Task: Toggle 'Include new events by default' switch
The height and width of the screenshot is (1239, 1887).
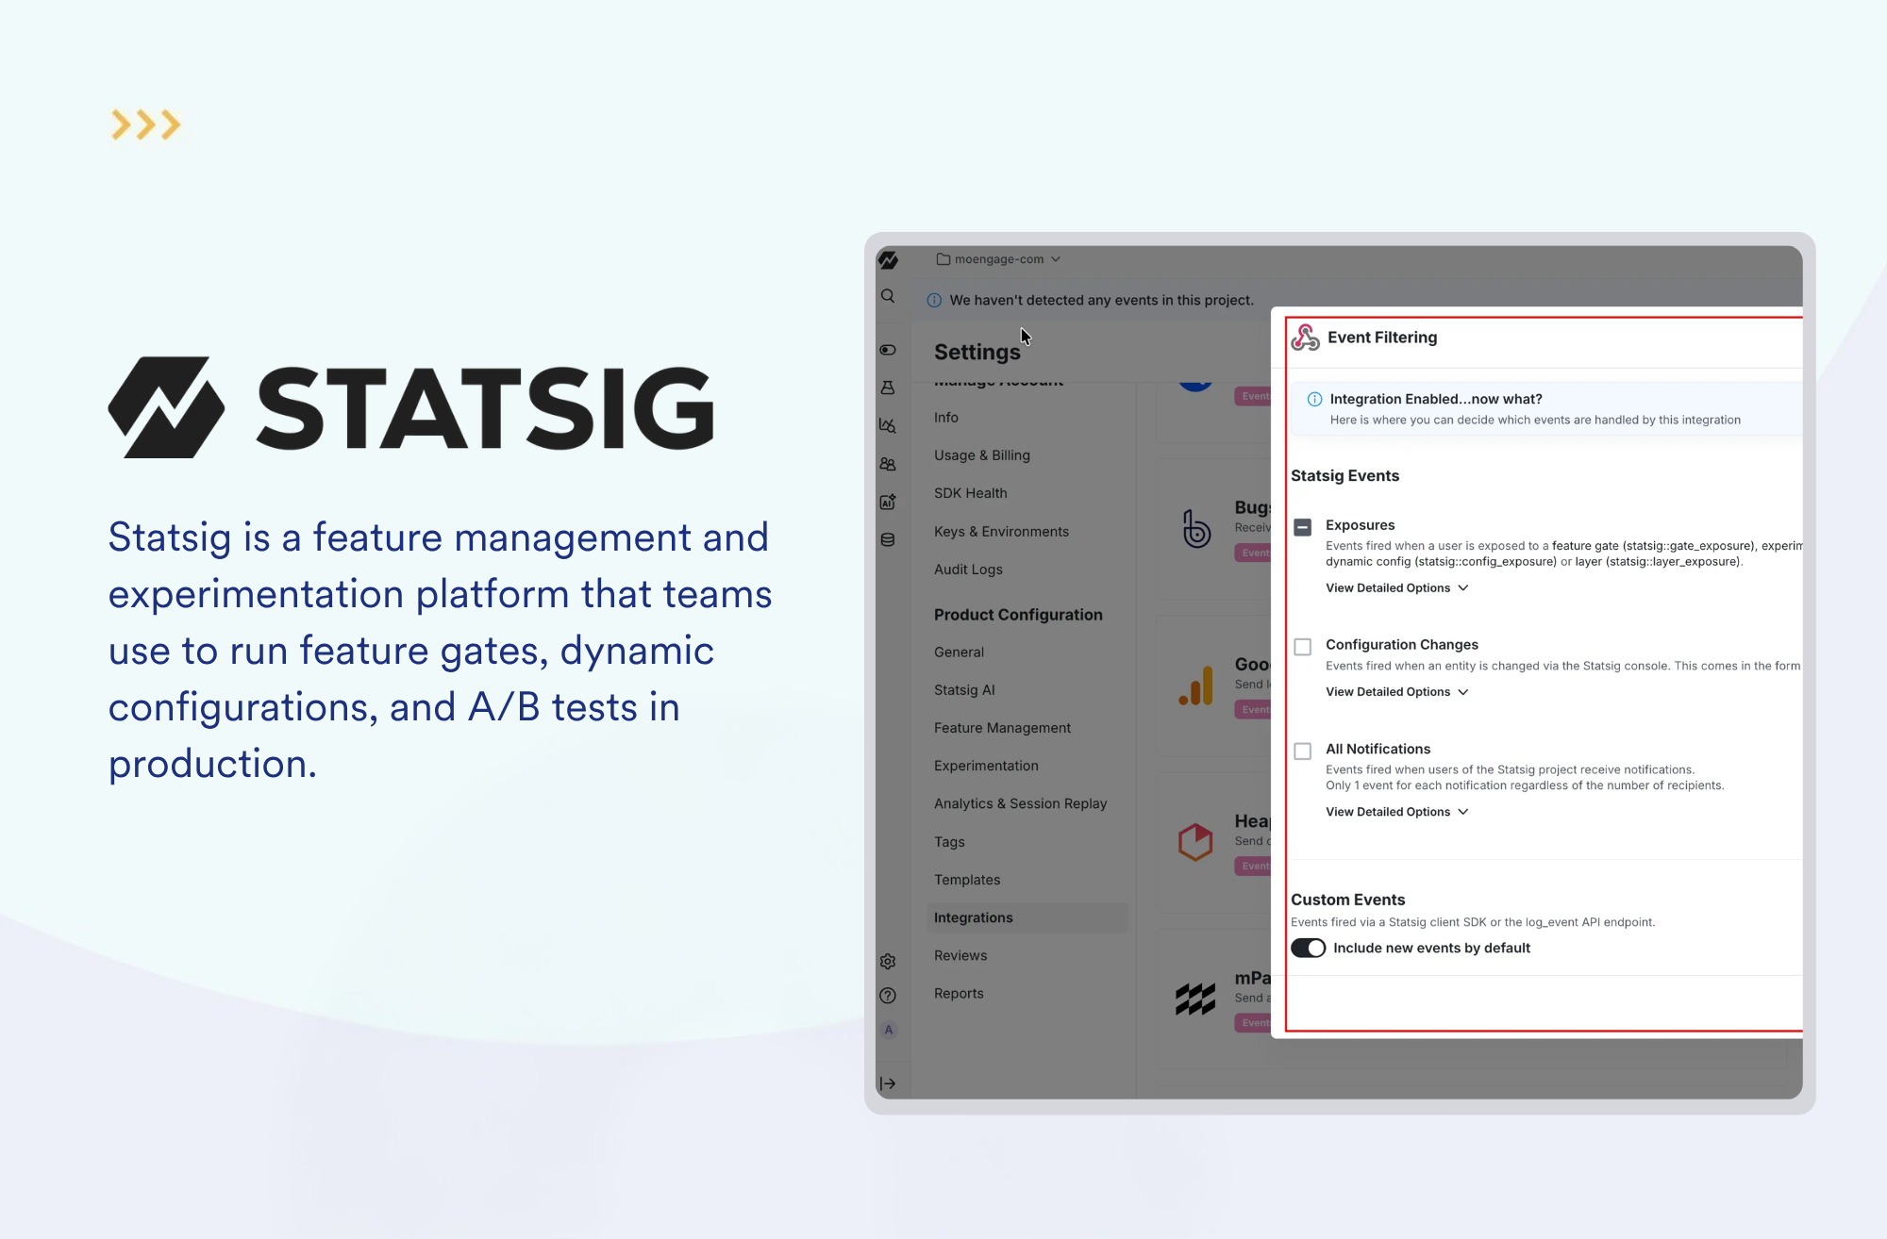Action: click(x=1309, y=948)
